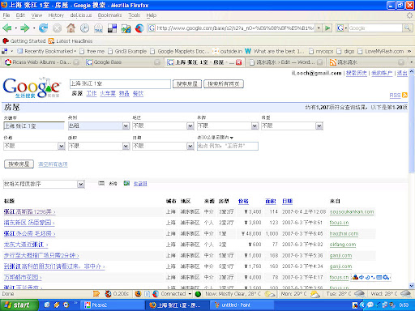The width and height of the screenshot is (415, 311).
Task: Open the area filter dropdown in second row
Action: (x=99, y=146)
